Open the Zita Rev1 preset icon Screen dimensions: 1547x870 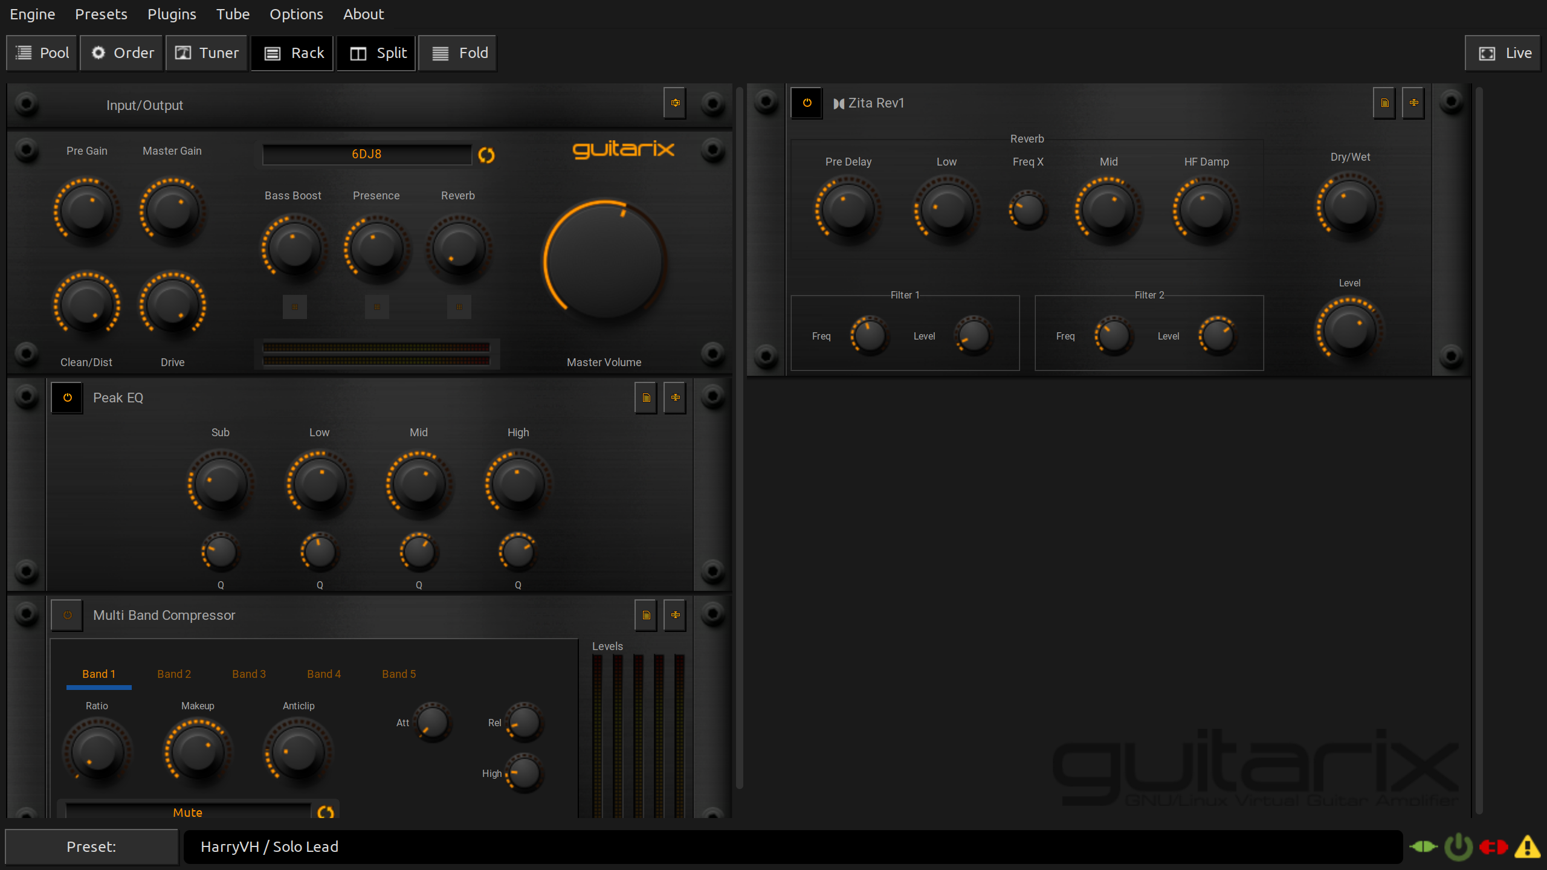click(x=1384, y=103)
